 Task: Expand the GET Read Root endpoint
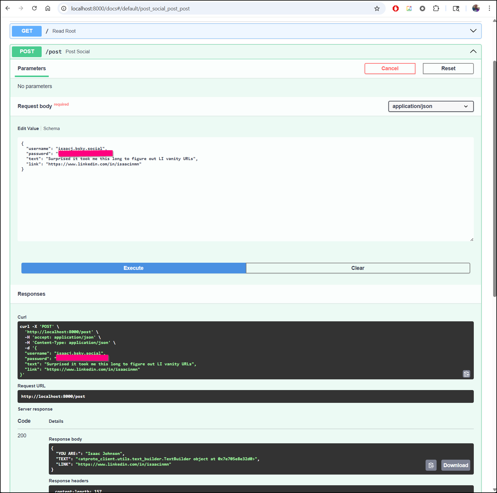pyautogui.click(x=473, y=31)
